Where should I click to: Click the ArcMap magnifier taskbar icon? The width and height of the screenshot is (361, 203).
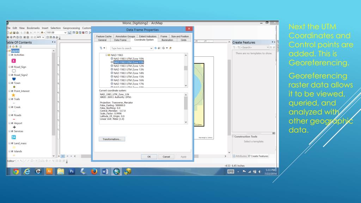(x=116, y=172)
